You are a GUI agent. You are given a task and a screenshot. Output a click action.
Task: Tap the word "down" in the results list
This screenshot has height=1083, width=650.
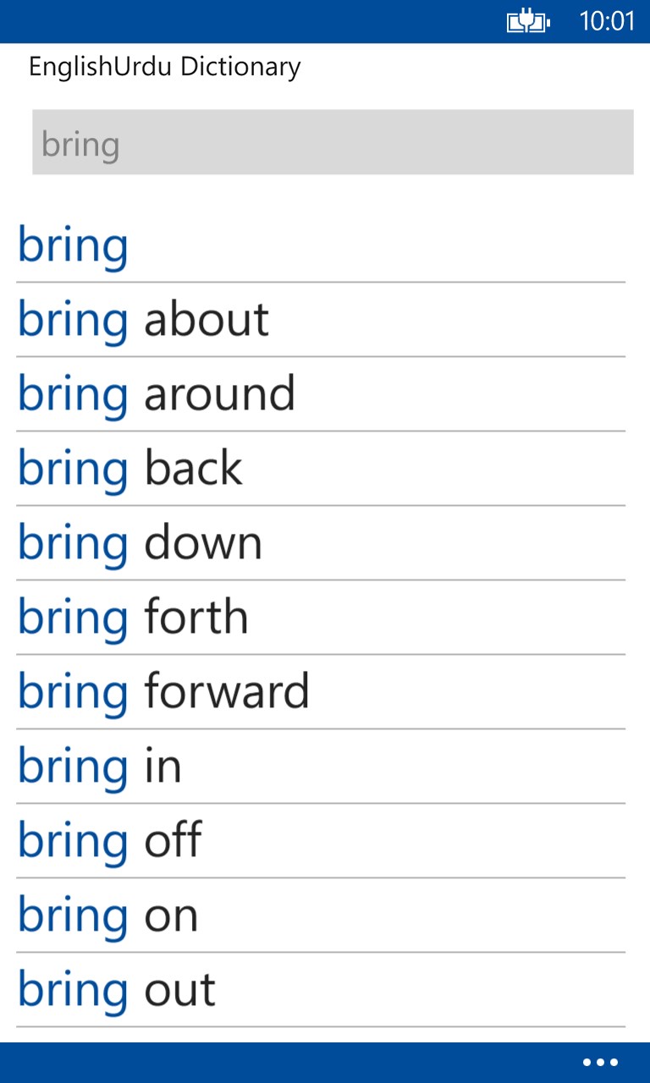coord(203,543)
